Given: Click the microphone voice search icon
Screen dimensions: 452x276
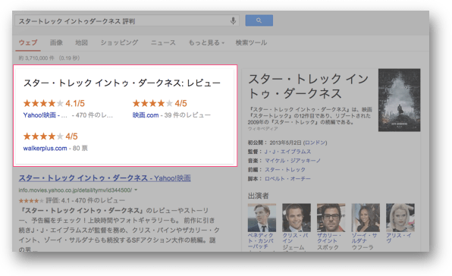Looking at the screenshot, I should 234,20.
